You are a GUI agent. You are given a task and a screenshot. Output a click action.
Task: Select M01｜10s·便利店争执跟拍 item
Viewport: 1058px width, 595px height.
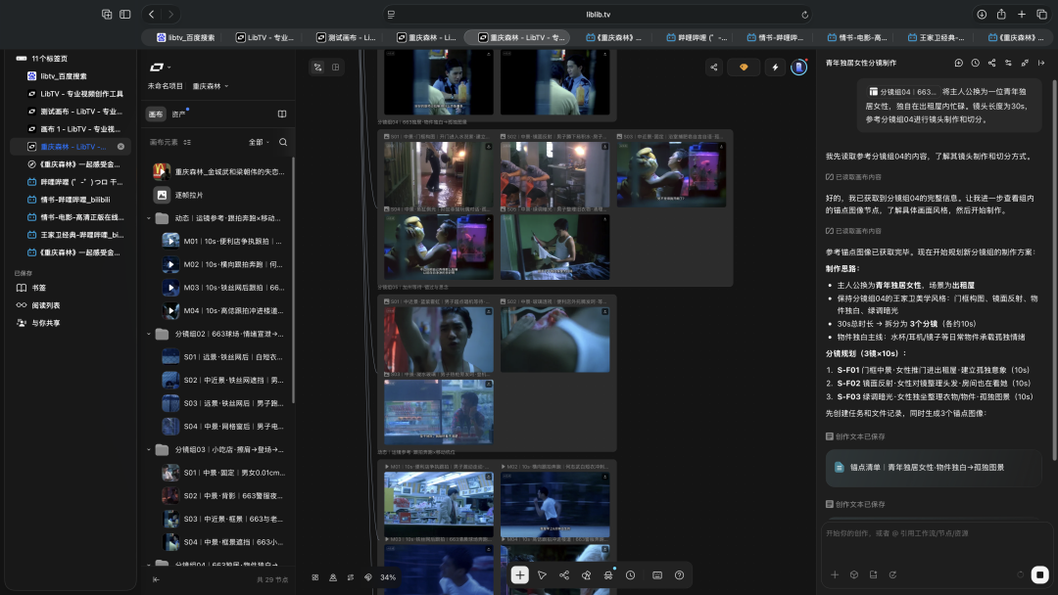tap(222, 241)
